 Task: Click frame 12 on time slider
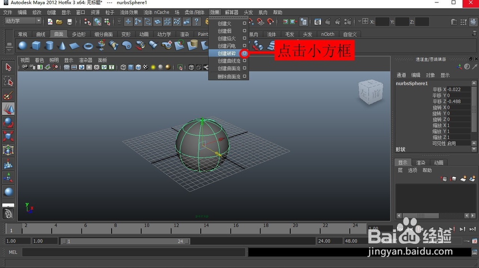tap(176, 228)
